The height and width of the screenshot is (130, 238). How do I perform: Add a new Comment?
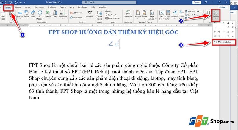128,14
